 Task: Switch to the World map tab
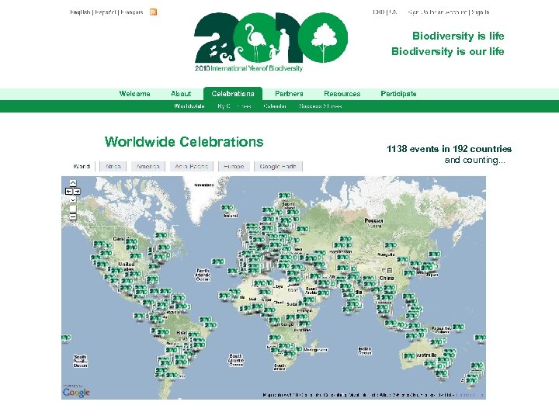pyautogui.click(x=82, y=166)
